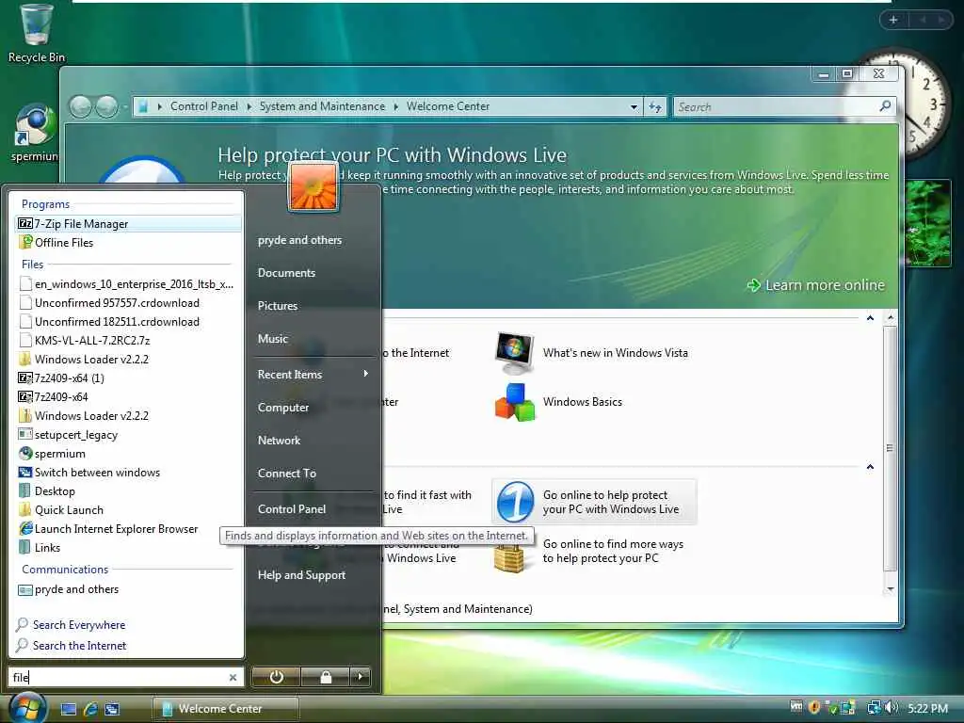Click volume icon in system tray

coord(891,708)
